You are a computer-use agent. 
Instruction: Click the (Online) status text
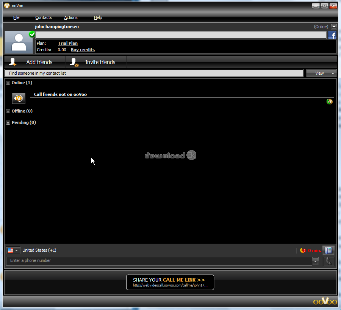pos(321,27)
